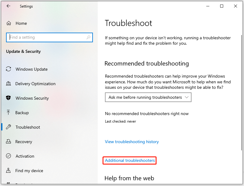Screen dimensions: 244x186
Task: Switch to the Recovery section
Action: 24,142
